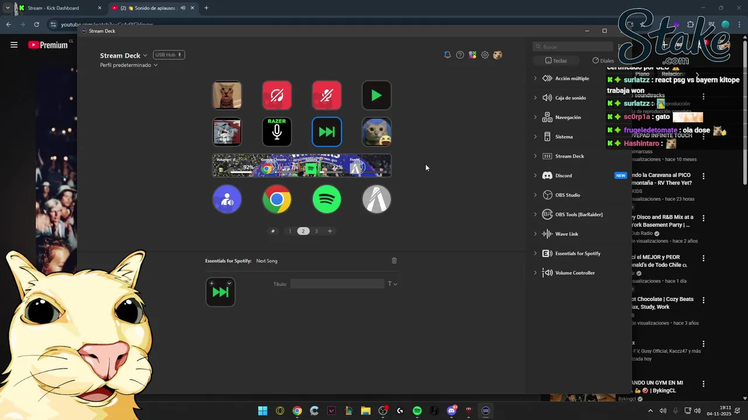Open options for Disco and R&B Mix video
748x420 pixels.
pos(704,218)
